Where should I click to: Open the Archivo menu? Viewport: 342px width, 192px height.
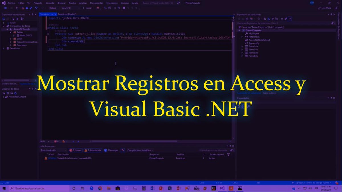coord(11,3)
